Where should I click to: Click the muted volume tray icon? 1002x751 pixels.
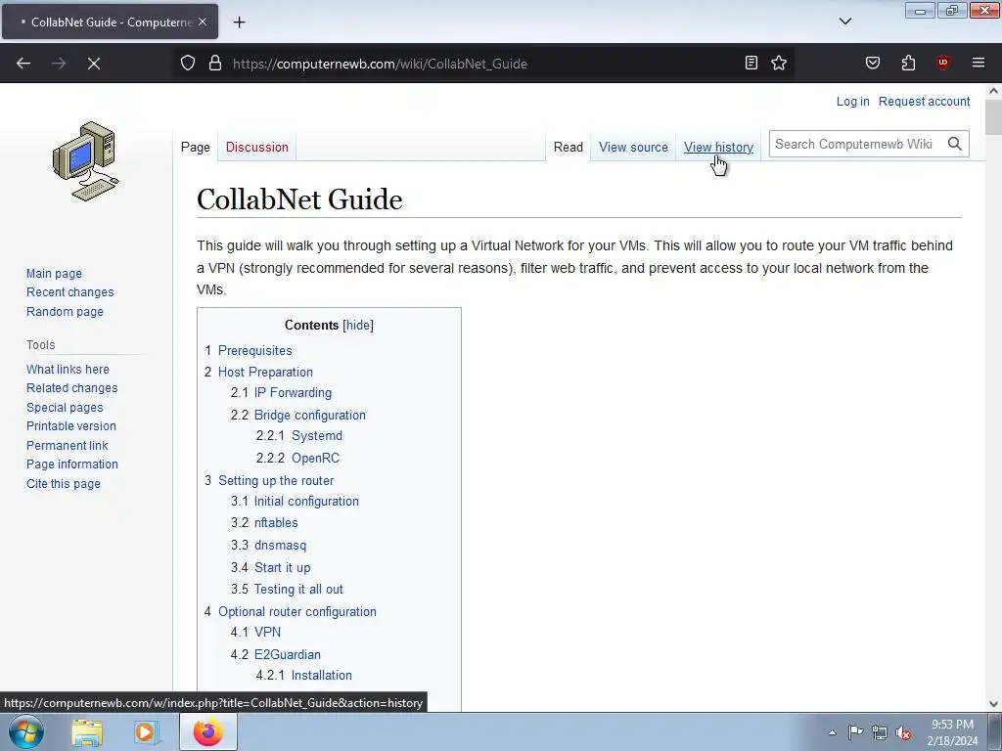(903, 733)
